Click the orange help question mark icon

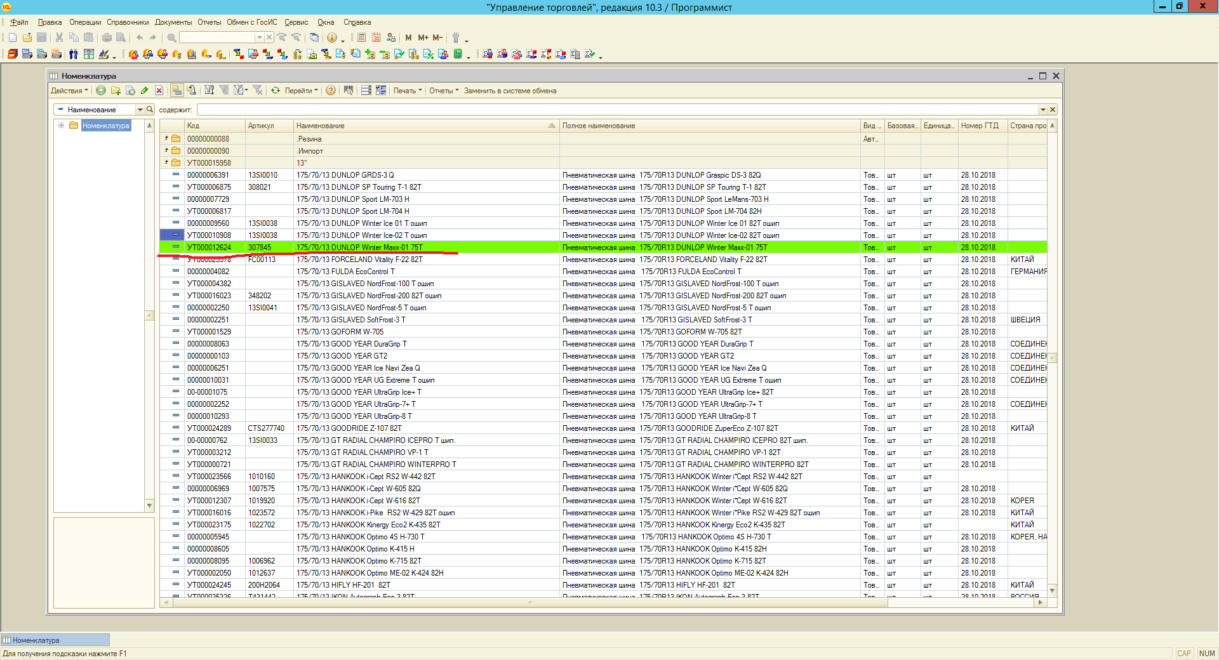[x=331, y=91]
